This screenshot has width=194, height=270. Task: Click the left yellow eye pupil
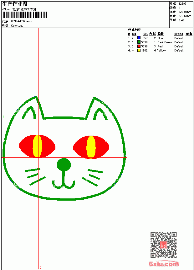pos(37,146)
